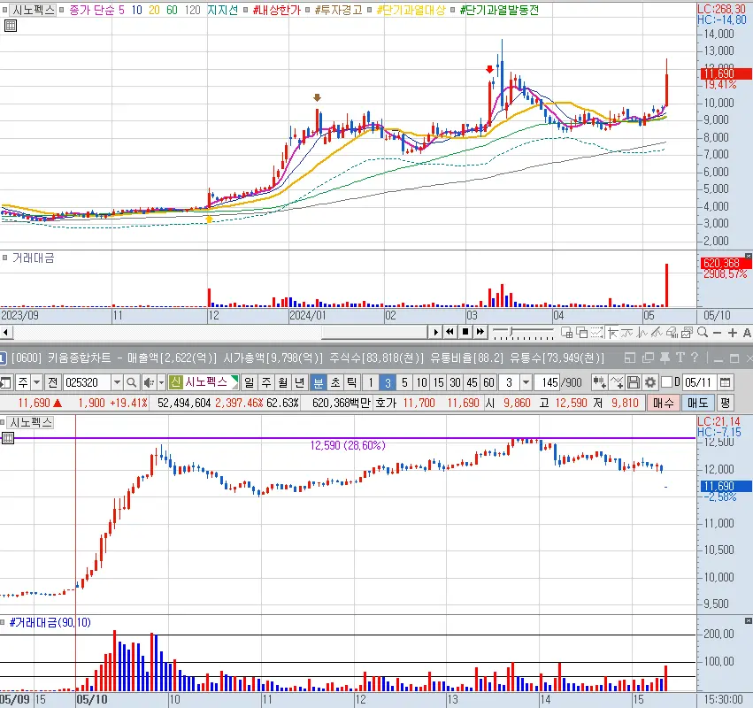753x708 pixels.
Task: Click the chart layout split icon
Action: 566,333
